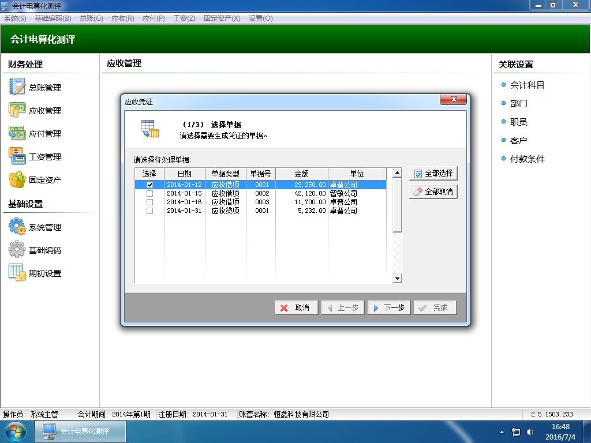Click the 全部选择 button
The height and width of the screenshot is (443, 591).
tap(433, 173)
